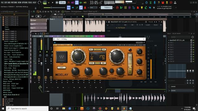Toggle the LoFi button in H-Delay

pos(62,68)
